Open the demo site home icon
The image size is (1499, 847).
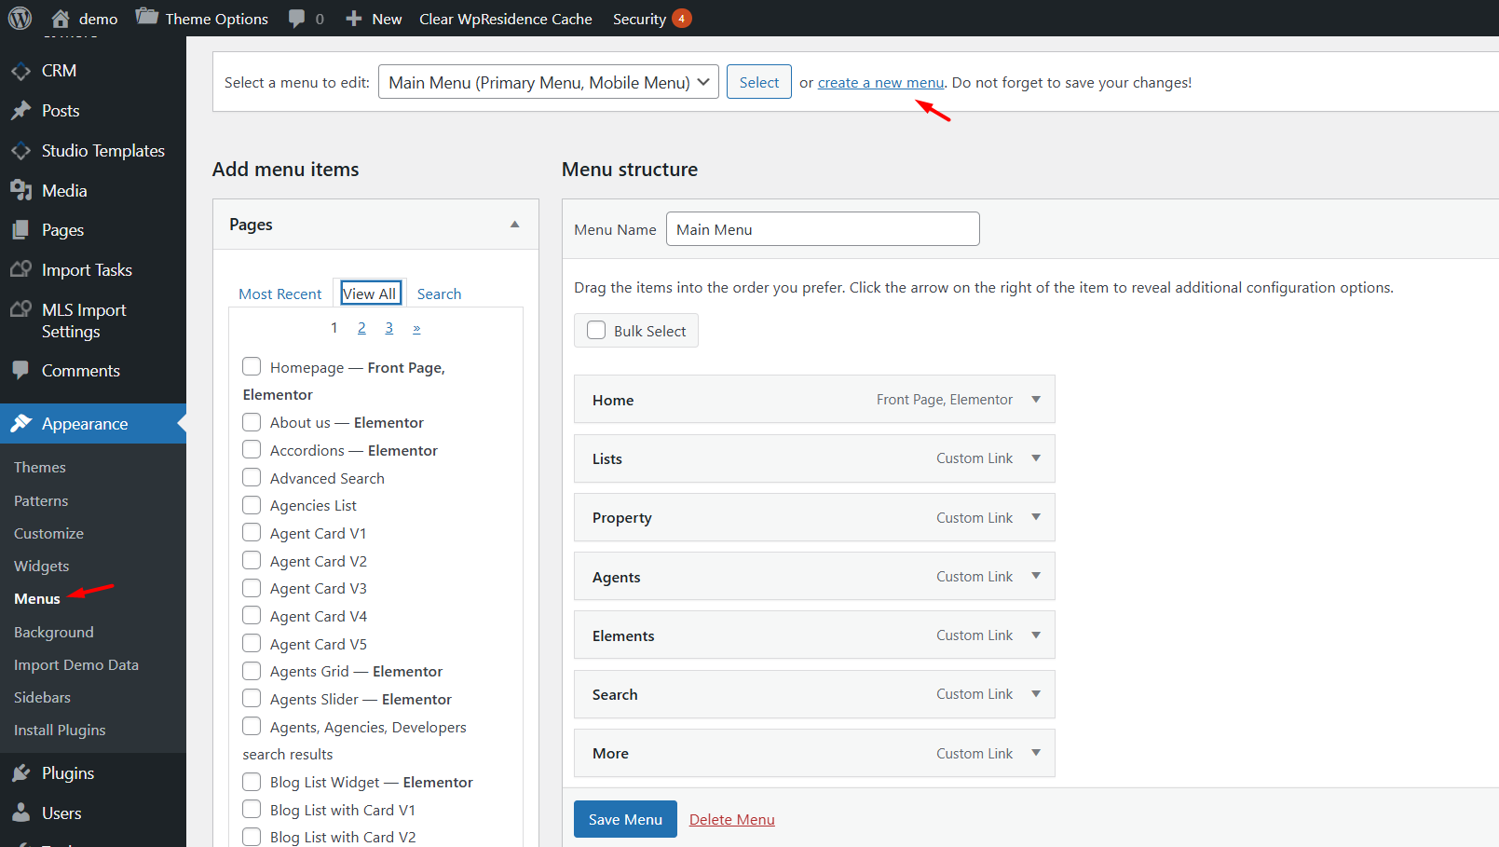[61, 19]
